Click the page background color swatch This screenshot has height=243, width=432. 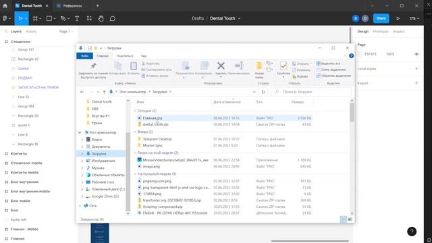[x=360, y=54]
